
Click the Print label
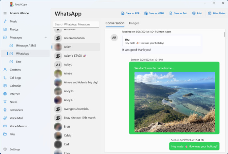point(200,13)
